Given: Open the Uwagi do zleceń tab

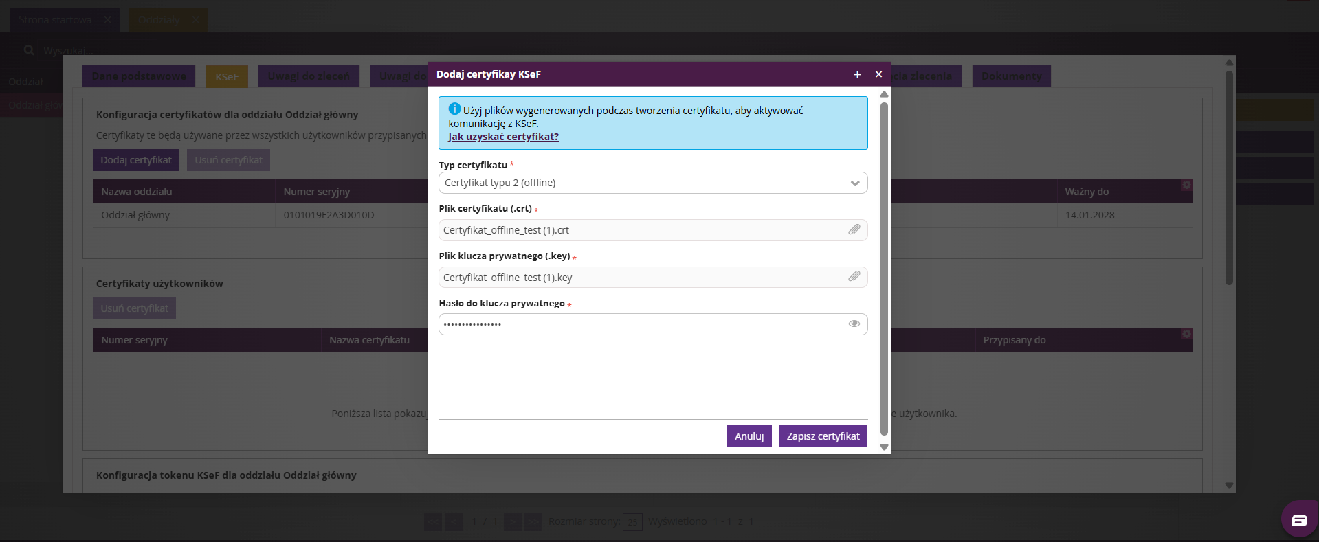Looking at the screenshot, I should (x=309, y=76).
